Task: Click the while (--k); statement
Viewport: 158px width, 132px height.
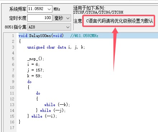Action: tap(57, 105)
